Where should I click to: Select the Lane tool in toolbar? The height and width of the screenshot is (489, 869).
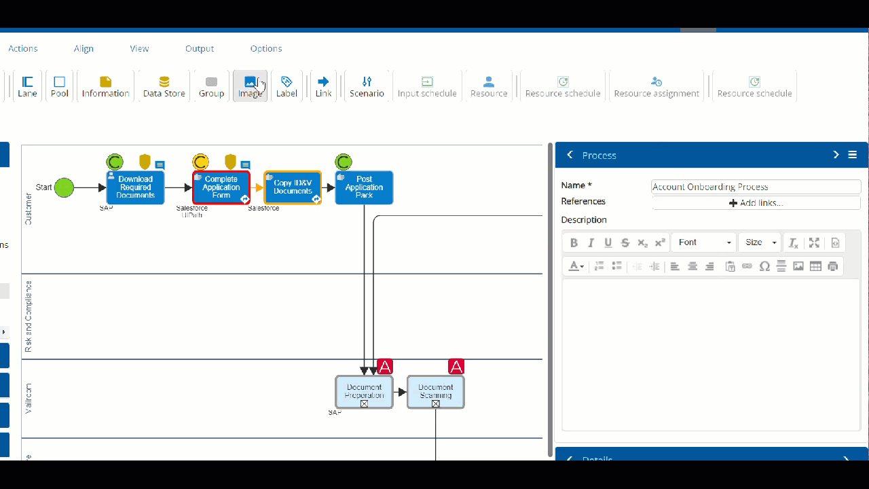point(27,86)
